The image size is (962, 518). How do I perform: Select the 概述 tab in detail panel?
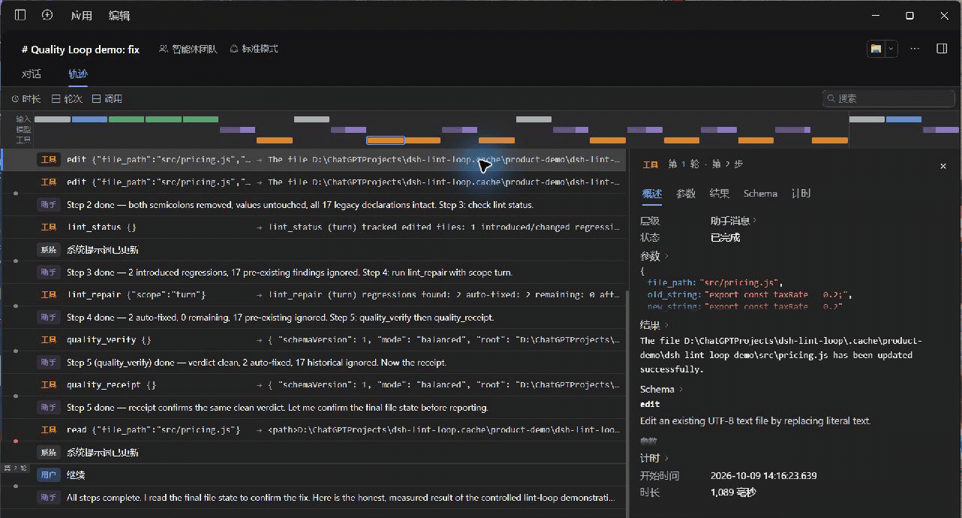pos(652,194)
